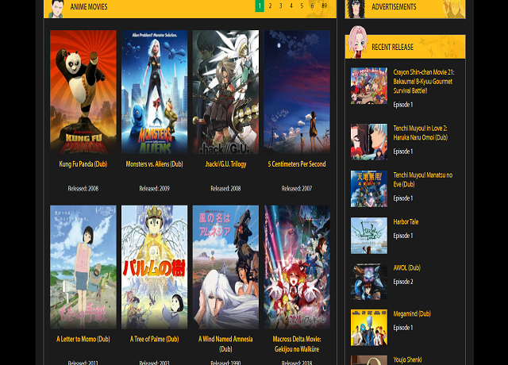Open the Monsters vs. Aliens poster
This screenshot has width=508, height=365.
155,92
